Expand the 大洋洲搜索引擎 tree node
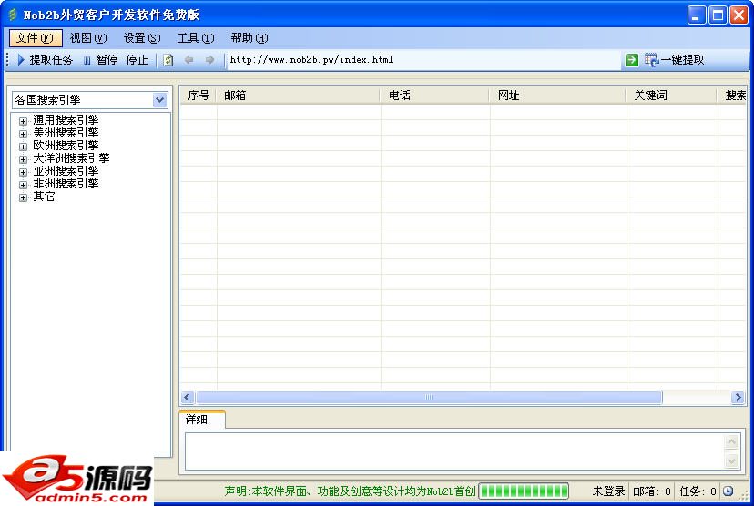The image size is (754, 506). coord(23,159)
